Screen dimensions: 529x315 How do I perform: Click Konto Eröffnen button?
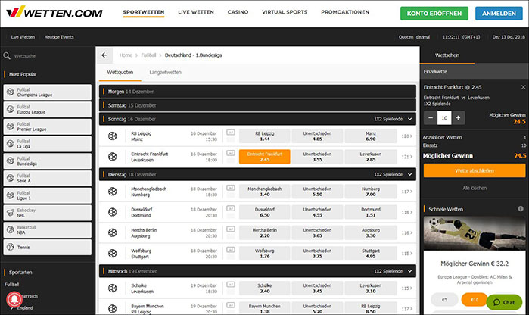click(434, 14)
